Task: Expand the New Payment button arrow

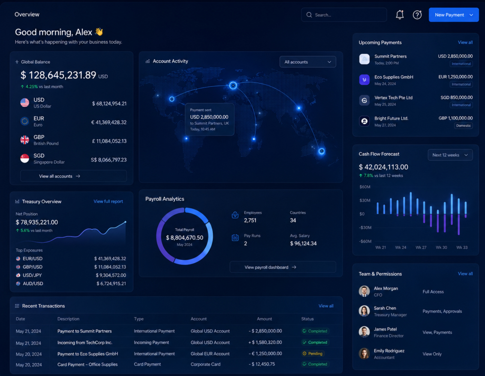Action: 472,15
